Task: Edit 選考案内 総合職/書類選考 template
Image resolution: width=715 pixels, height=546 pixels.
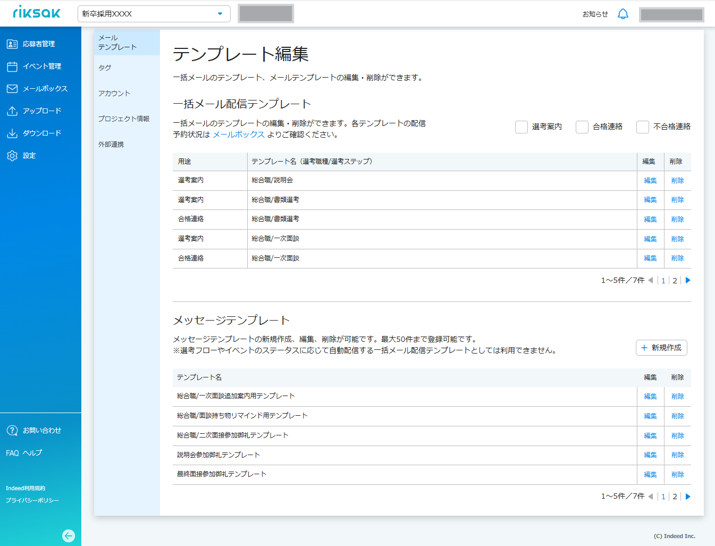Action: 650,200
